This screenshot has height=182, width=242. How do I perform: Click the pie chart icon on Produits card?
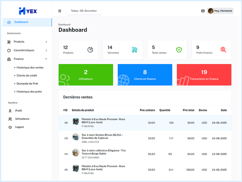(91, 49)
